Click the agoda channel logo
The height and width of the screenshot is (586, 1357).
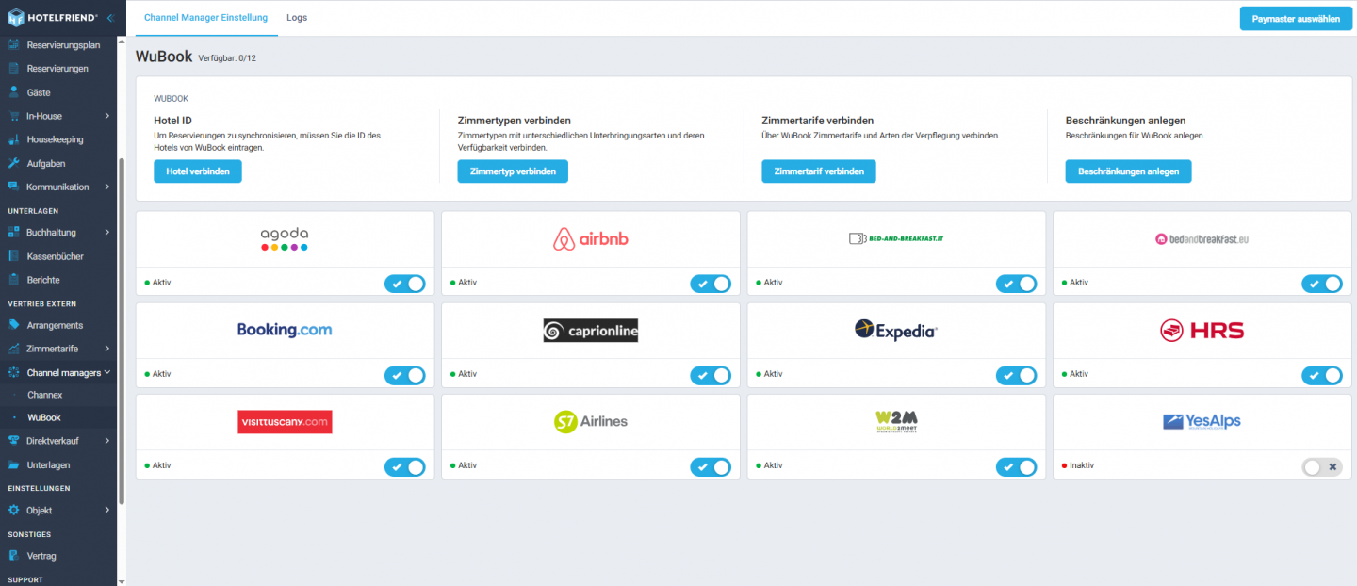(285, 239)
